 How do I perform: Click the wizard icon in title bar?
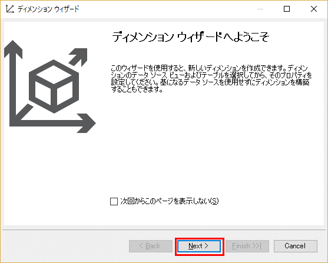pos(10,9)
